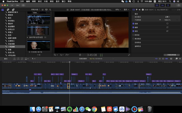Open the enhancement magic wand dropdown
The width and height of the screenshot is (182, 113).
[62, 55]
